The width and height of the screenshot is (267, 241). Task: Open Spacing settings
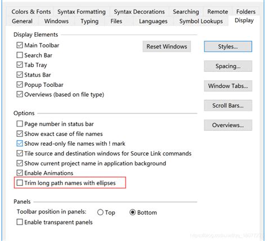pos(228,66)
